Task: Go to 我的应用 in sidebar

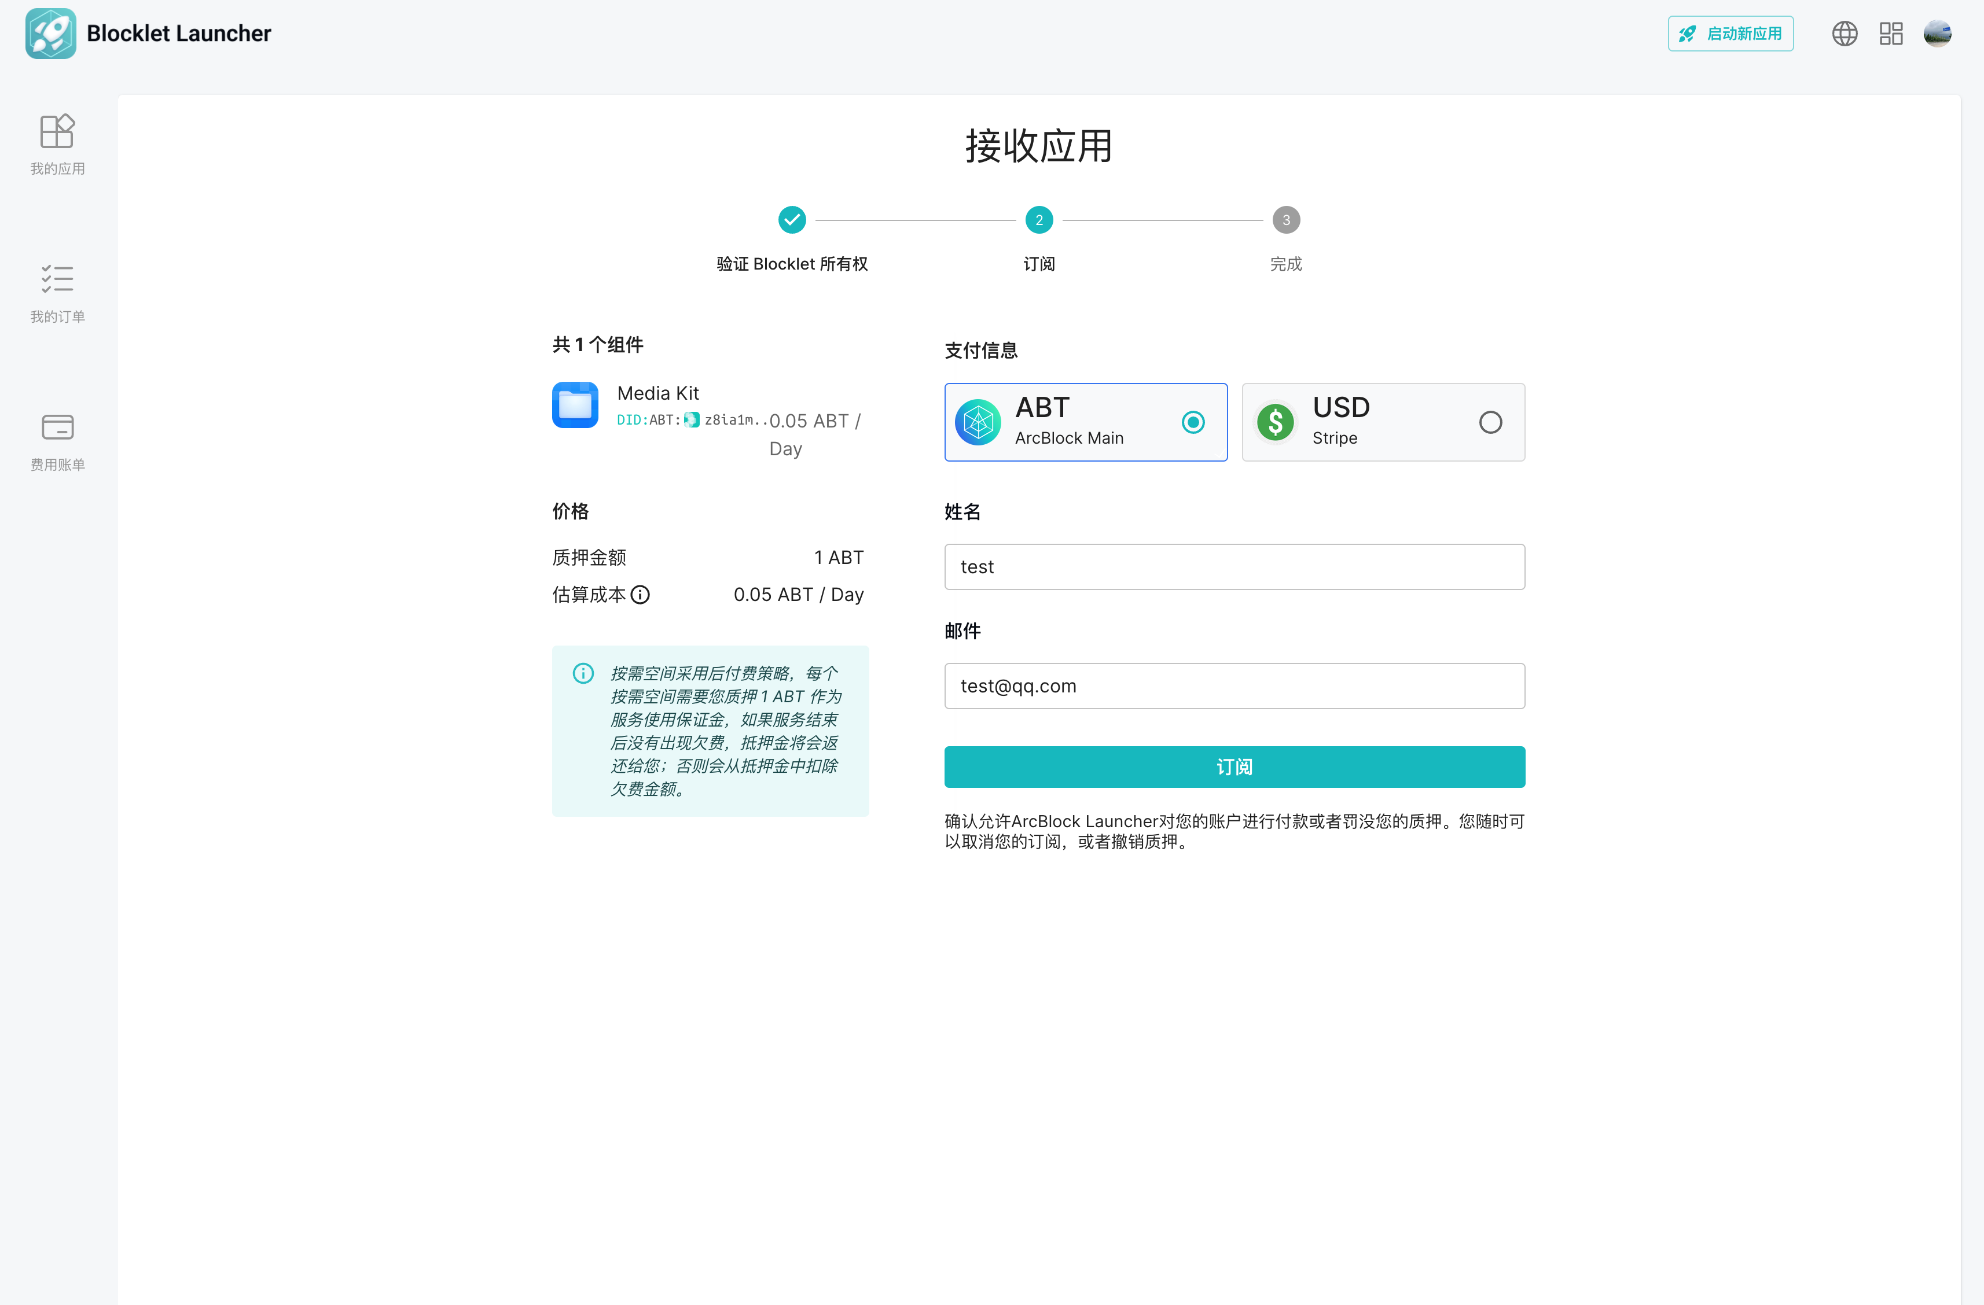Action: 57,145
